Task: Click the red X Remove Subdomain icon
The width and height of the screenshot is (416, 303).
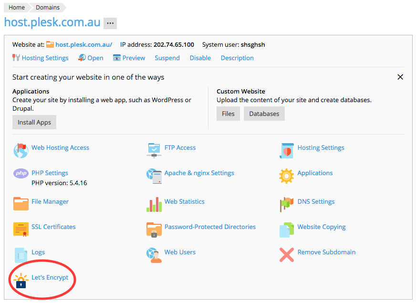Action: (x=287, y=255)
